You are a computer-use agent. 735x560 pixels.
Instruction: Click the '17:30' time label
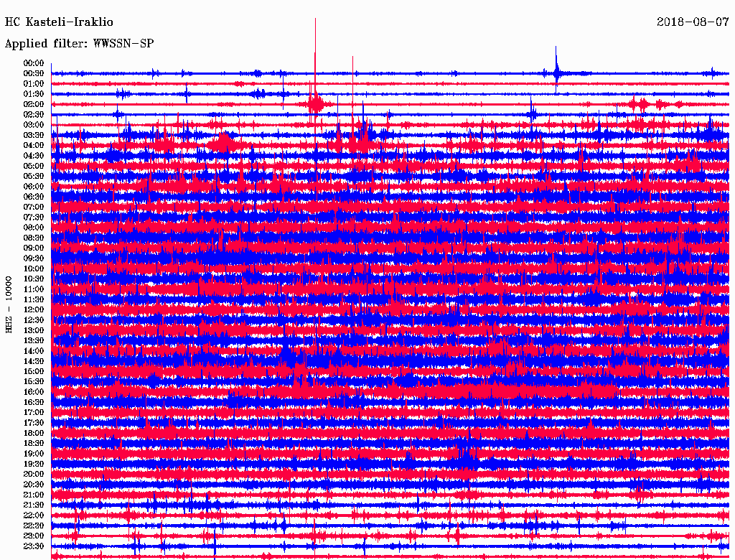coord(34,423)
